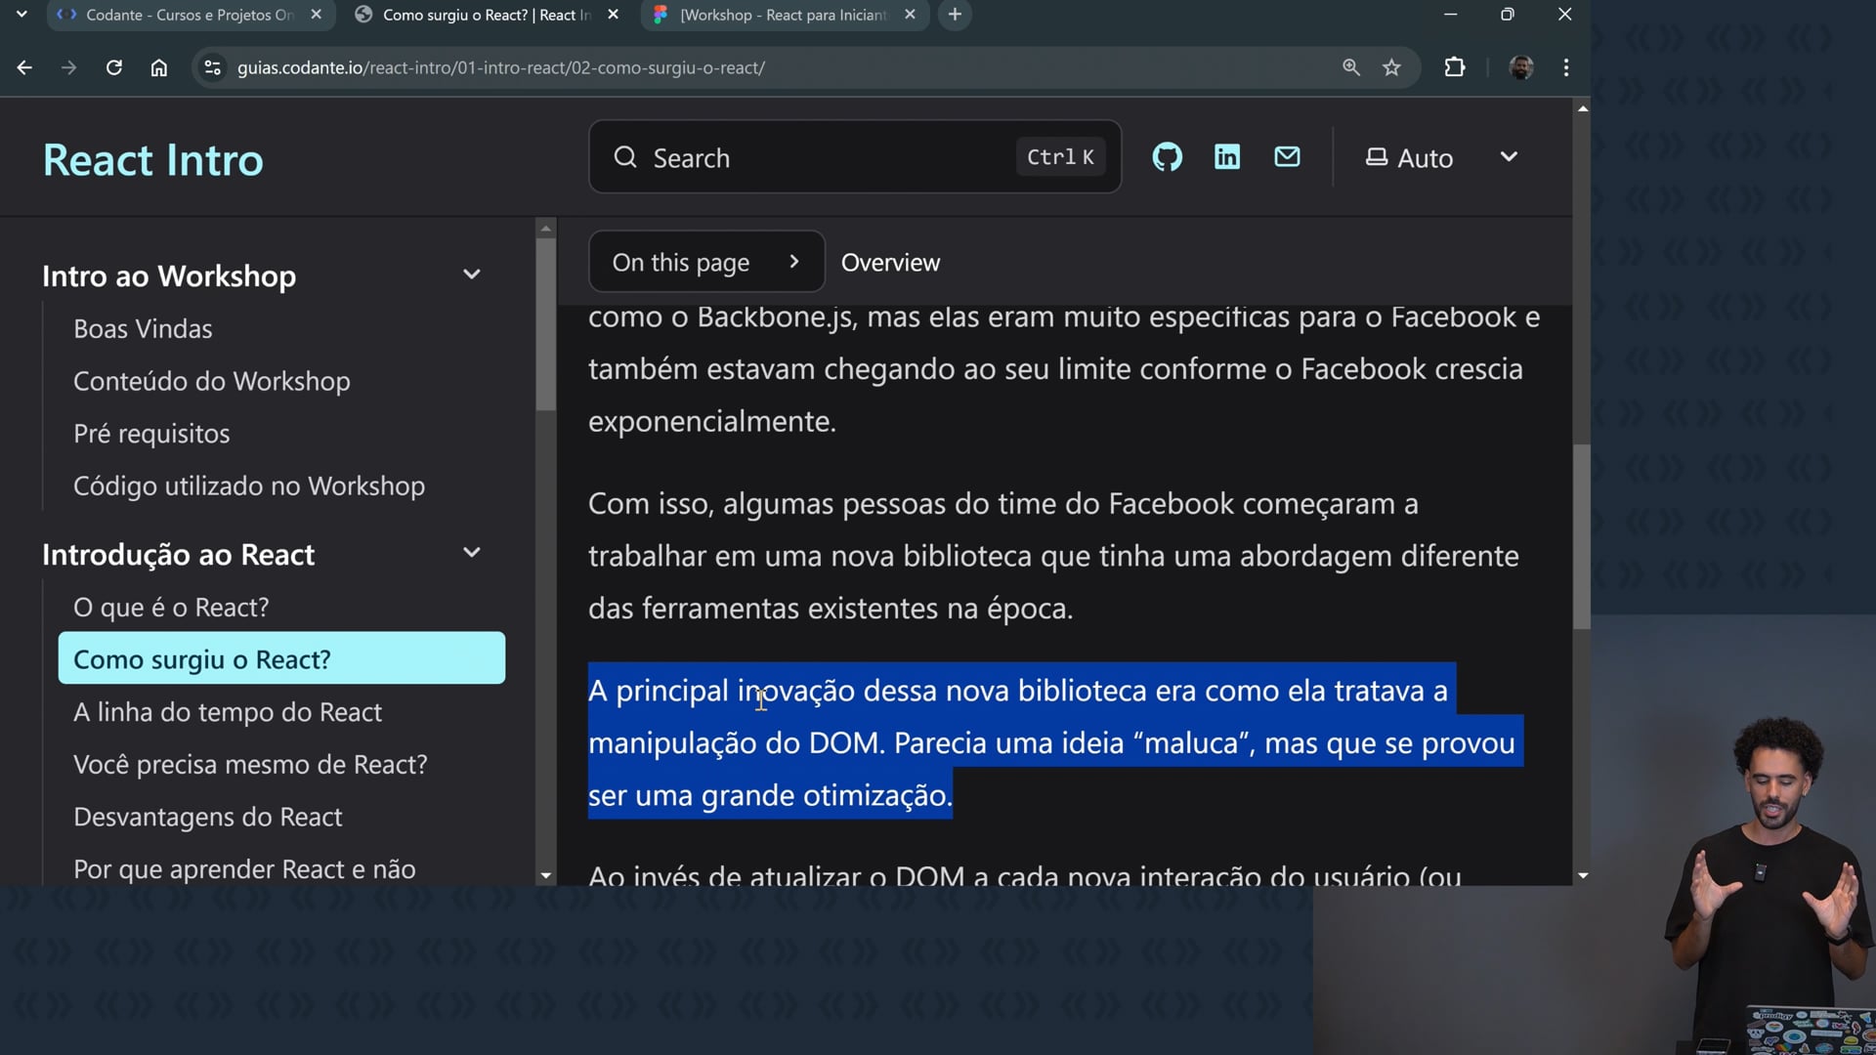1876x1055 pixels.
Task: Click the email envelope icon
Action: (x=1287, y=157)
